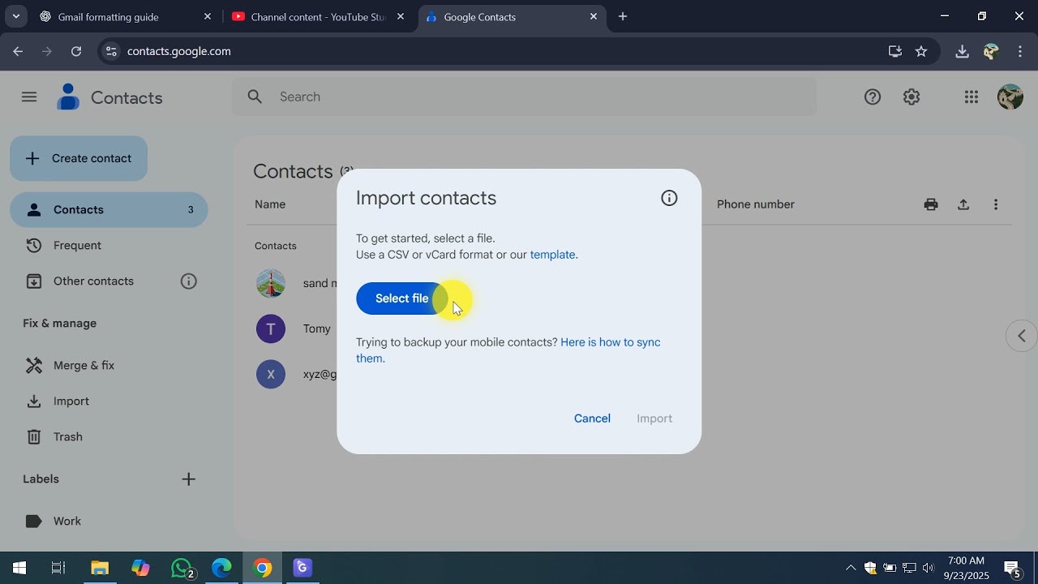The width and height of the screenshot is (1038, 584).
Task: Switch to Gmail formatting guide tab
Action: pos(125,16)
